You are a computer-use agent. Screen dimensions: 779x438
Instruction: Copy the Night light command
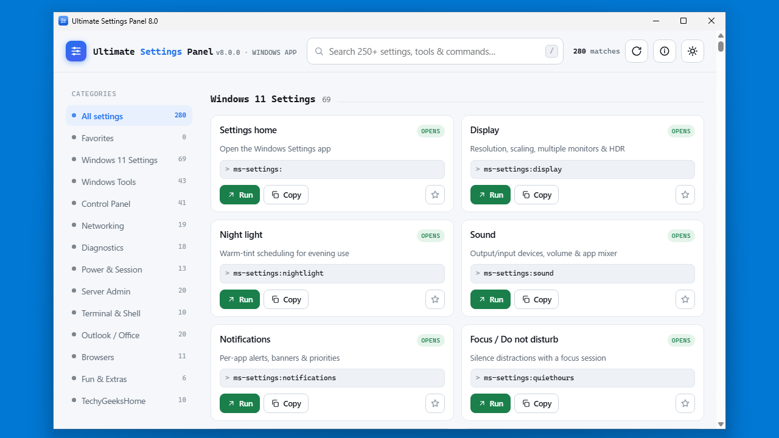click(286, 299)
